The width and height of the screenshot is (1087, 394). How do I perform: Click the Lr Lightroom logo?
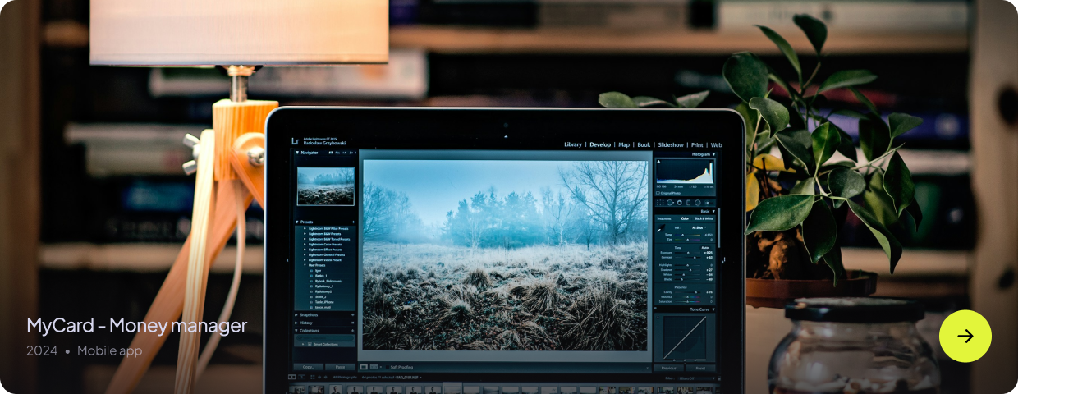pyautogui.click(x=295, y=140)
